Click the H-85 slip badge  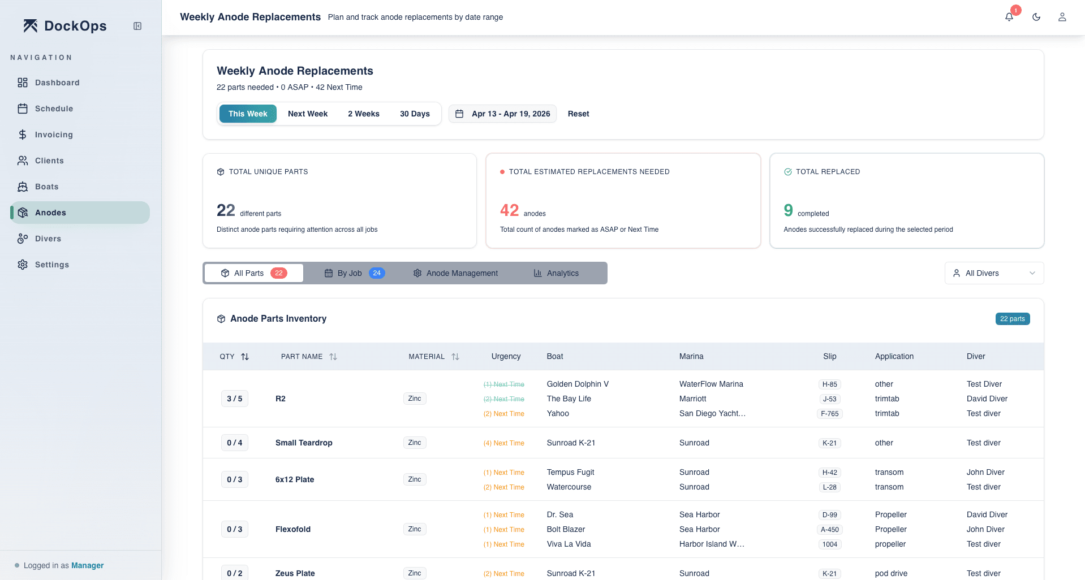[x=830, y=384]
